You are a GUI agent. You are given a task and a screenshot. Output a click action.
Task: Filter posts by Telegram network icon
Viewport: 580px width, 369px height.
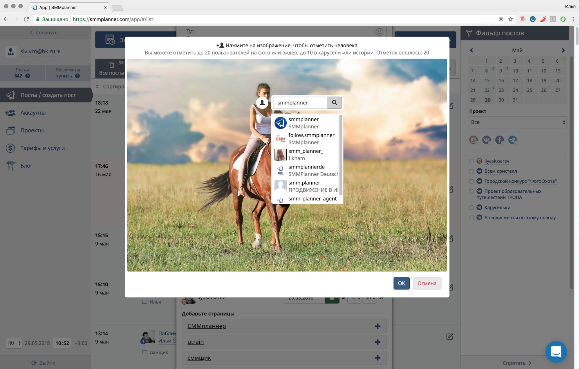[513, 140]
